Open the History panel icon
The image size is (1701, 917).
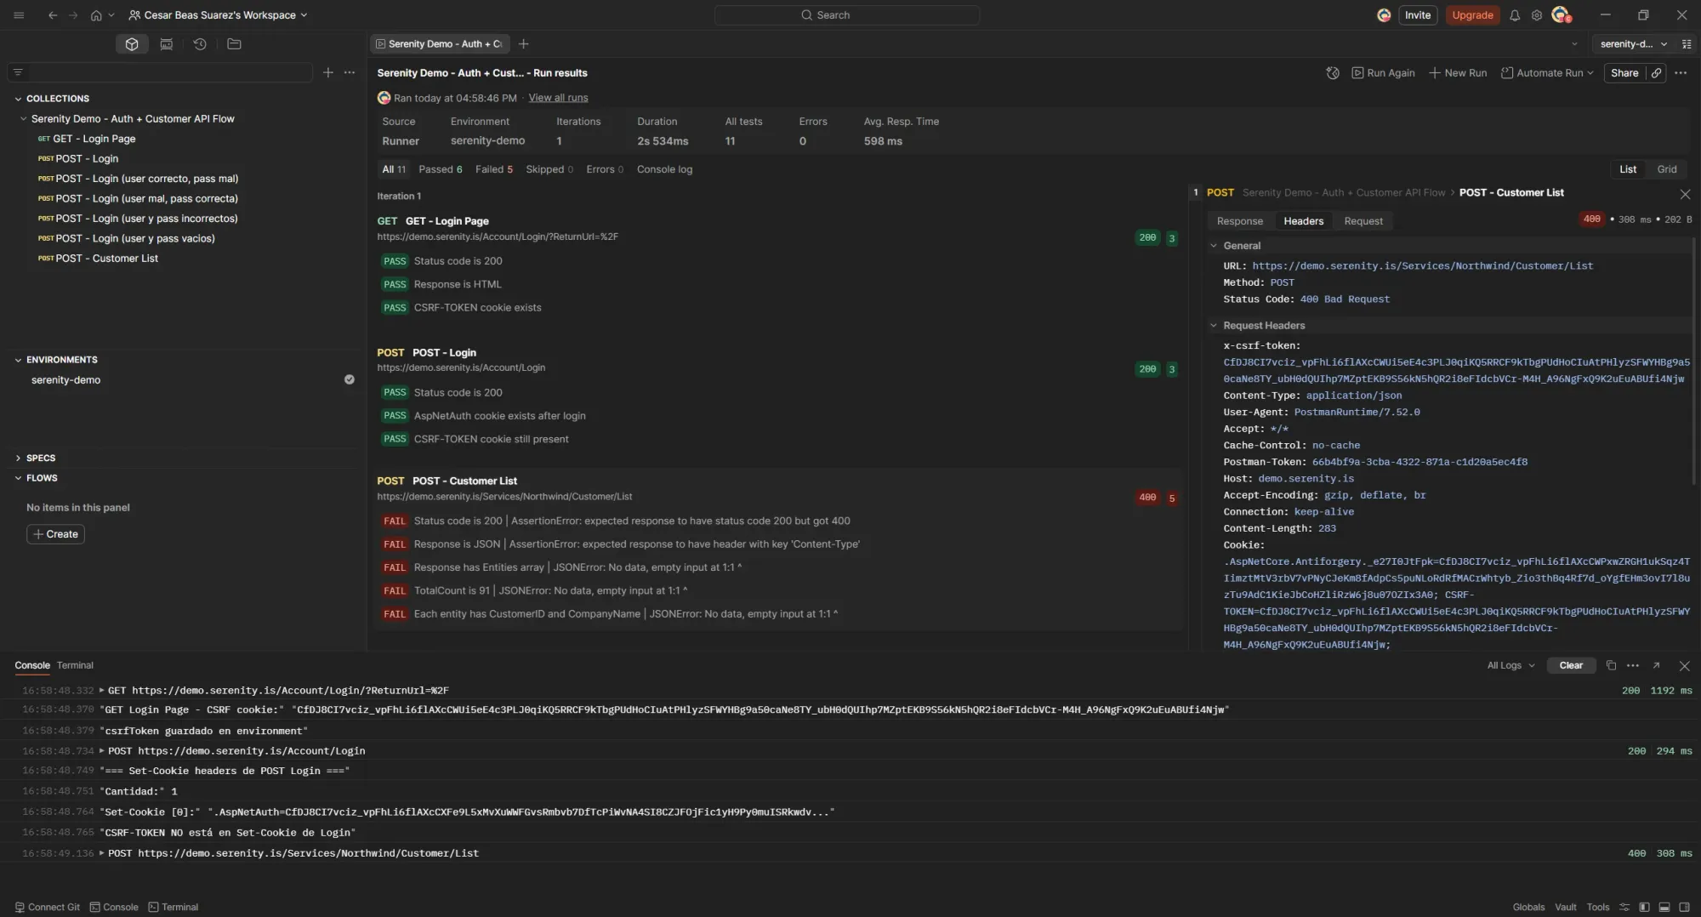[x=200, y=44]
